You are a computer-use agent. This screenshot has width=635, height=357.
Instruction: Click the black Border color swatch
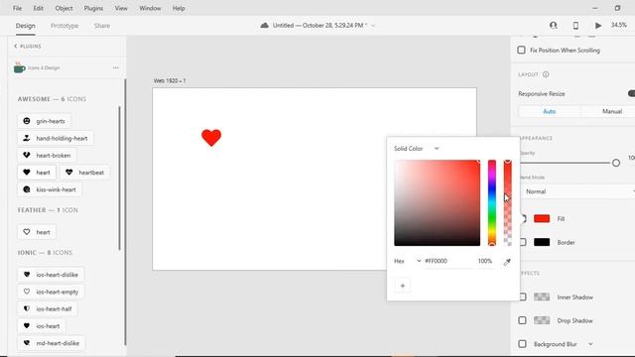pos(542,242)
